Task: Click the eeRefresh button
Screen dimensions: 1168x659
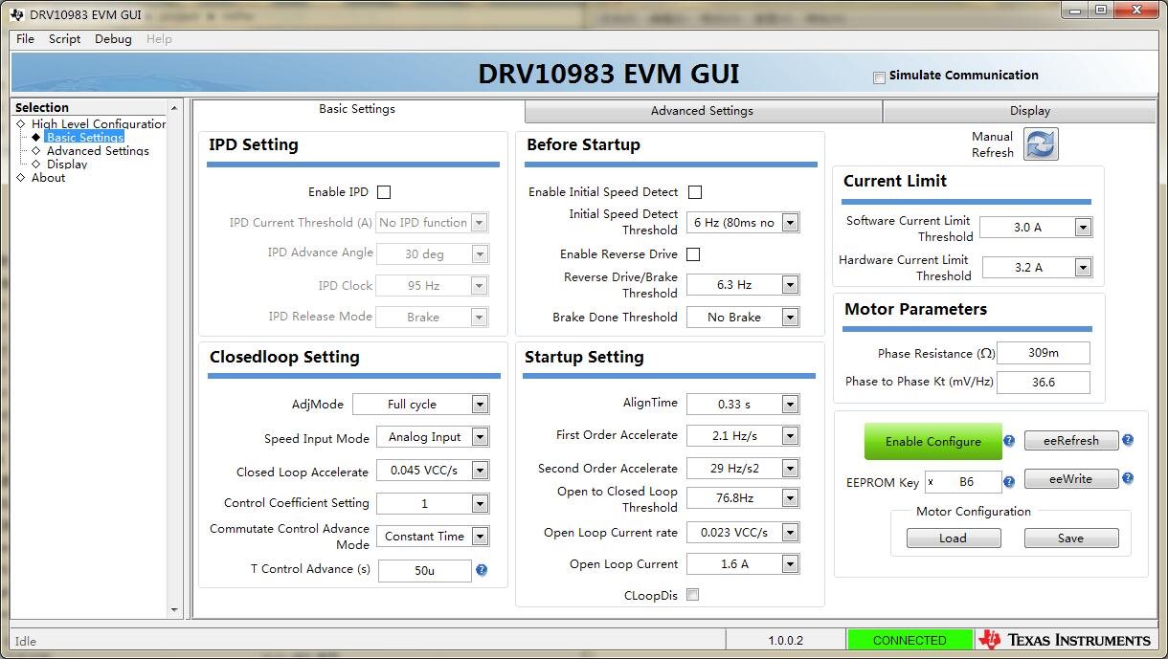Action: [x=1071, y=441]
